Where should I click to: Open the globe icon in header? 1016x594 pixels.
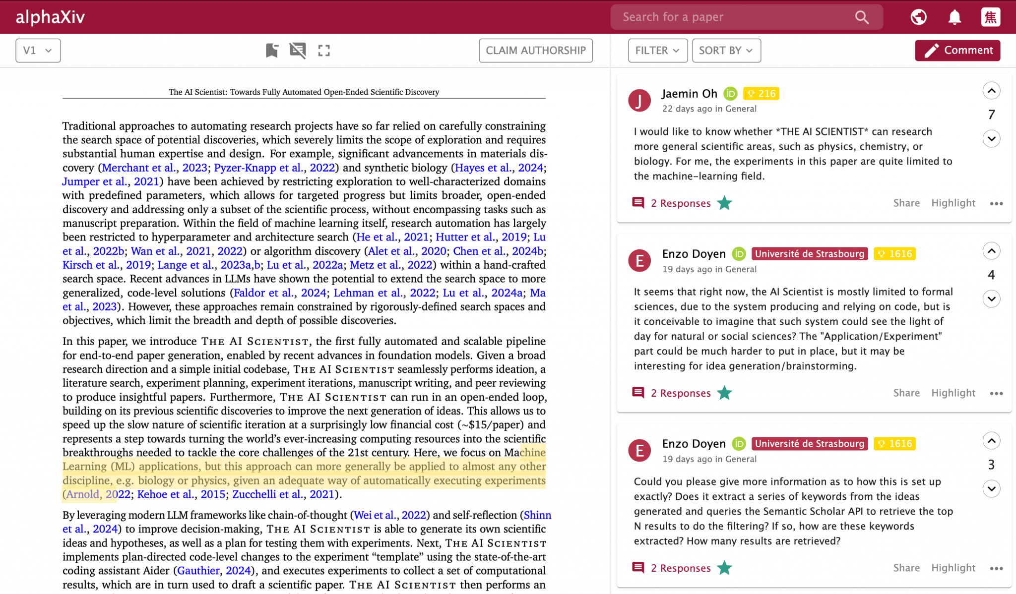(918, 17)
